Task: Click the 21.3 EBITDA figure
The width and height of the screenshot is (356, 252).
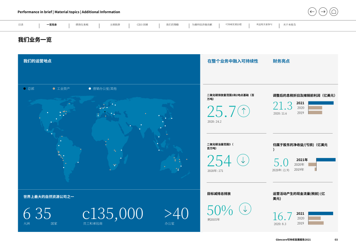Action: 282,106
